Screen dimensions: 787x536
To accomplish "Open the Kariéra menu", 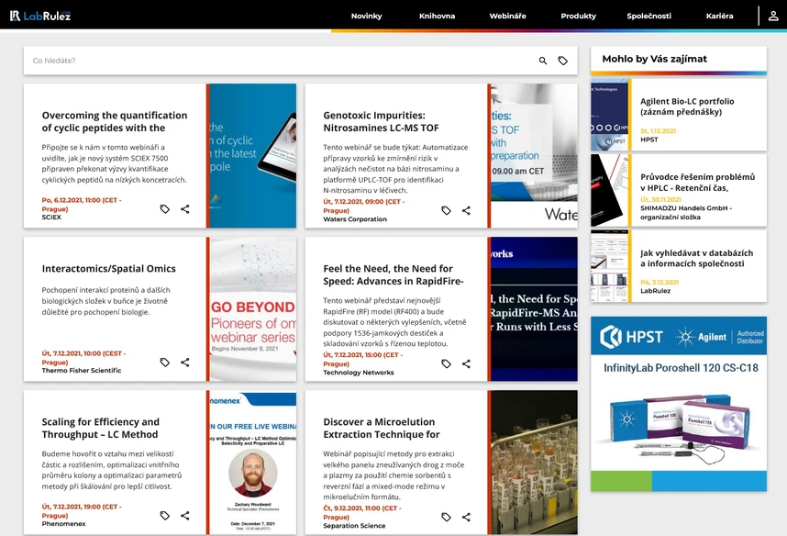I will click(x=720, y=17).
